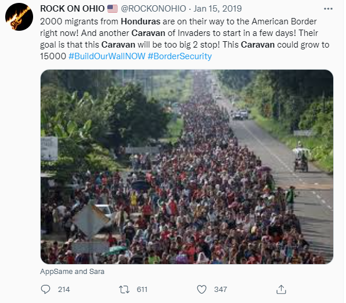Screen dimensions: 346x303
Task: Click the American flag emoji beside name
Action: click(113, 9)
